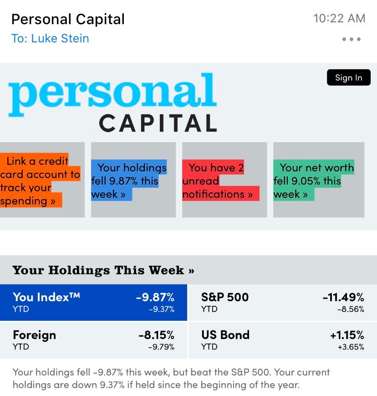Image resolution: width=377 pixels, height=396 pixels.
Task: Tap the holdings summary paragraph text
Action: 171,378
